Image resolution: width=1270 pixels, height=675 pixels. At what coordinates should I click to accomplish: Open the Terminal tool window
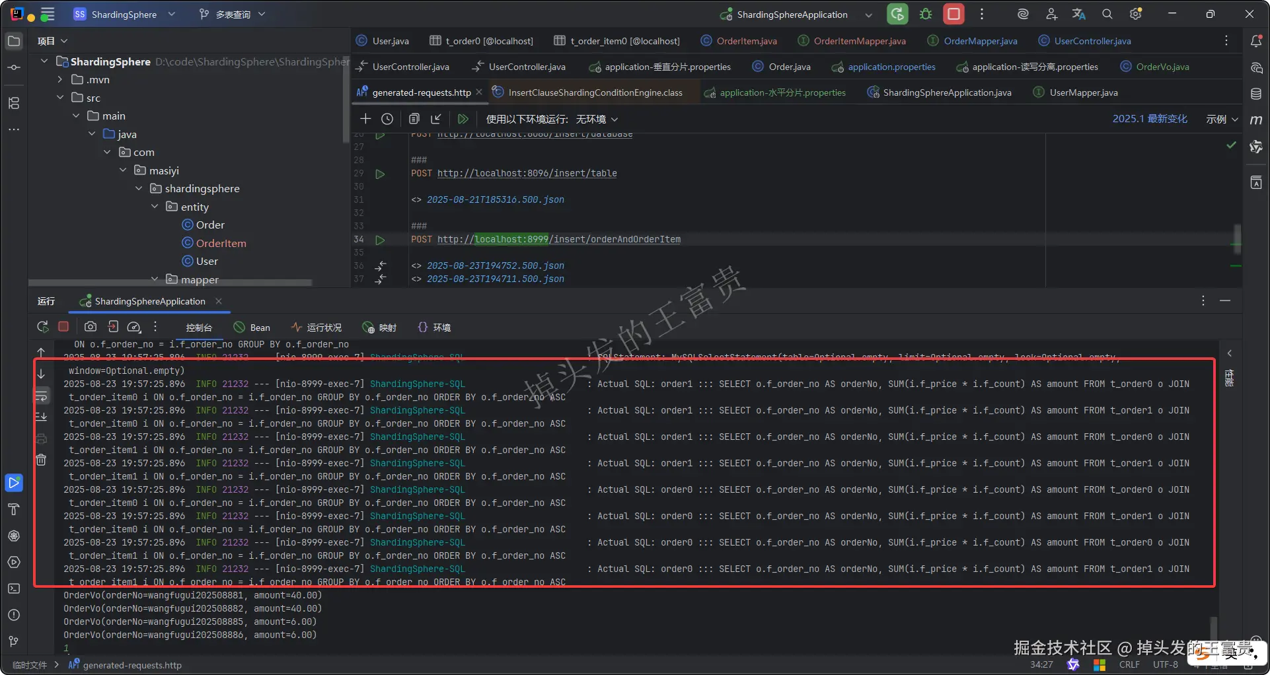pos(14,588)
